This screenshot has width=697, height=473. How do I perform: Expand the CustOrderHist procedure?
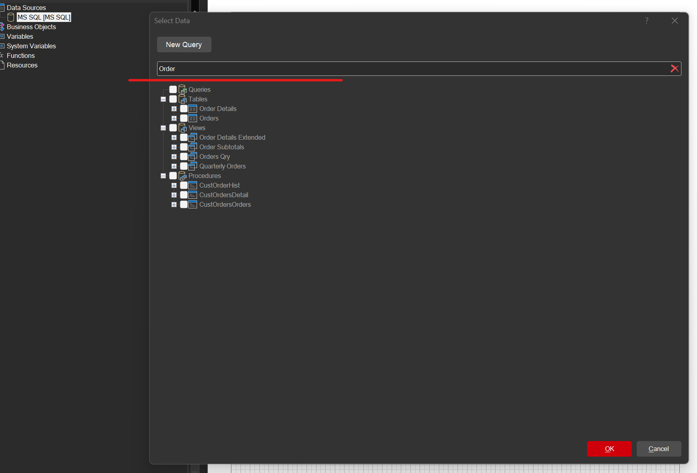pos(174,185)
